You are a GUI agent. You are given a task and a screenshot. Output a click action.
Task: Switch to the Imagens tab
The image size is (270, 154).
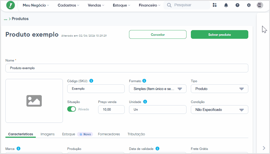click(47, 134)
